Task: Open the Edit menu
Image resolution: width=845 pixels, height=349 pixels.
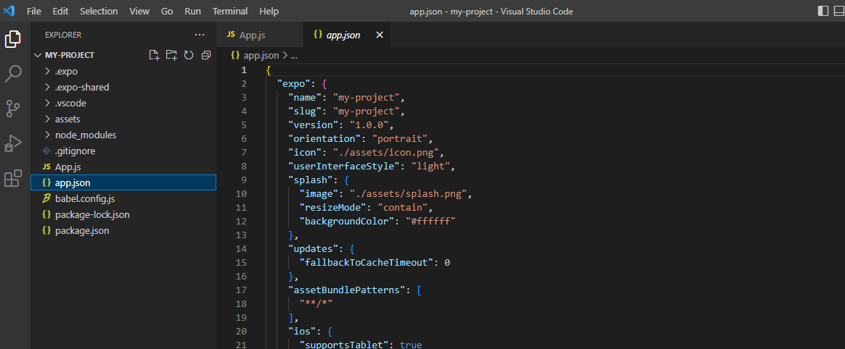Action: click(61, 11)
